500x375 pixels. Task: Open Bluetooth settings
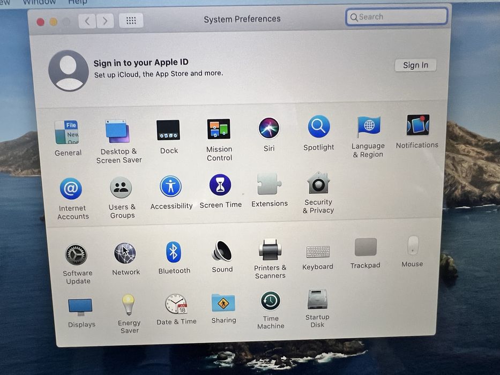174,258
